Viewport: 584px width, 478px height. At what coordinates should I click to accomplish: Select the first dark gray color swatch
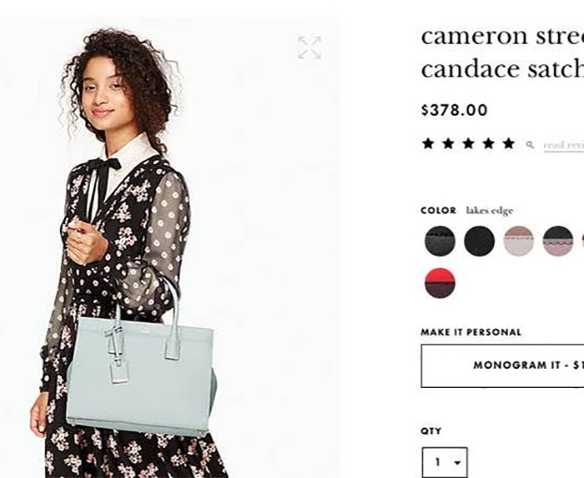pyautogui.click(x=440, y=241)
